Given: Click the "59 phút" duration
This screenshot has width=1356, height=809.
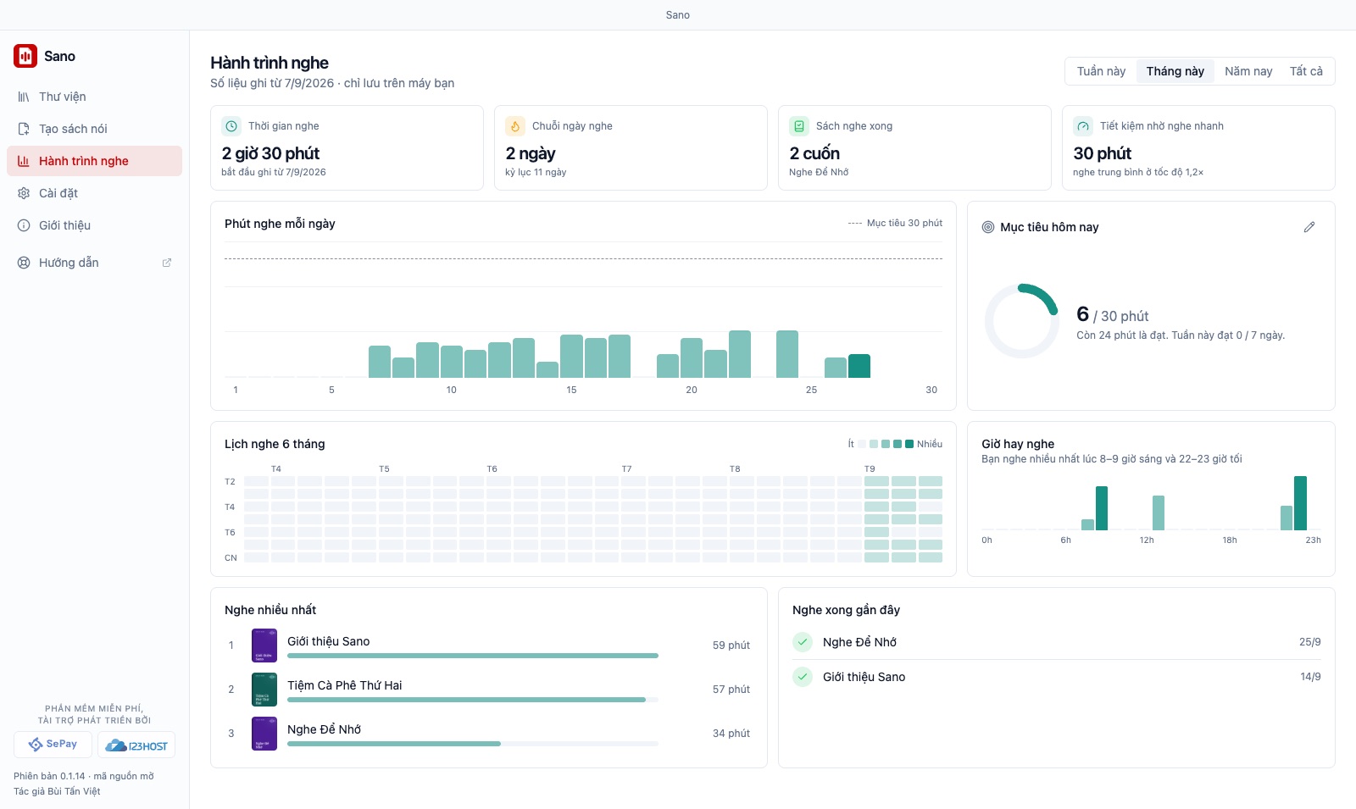Looking at the screenshot, I should point(731,646).
